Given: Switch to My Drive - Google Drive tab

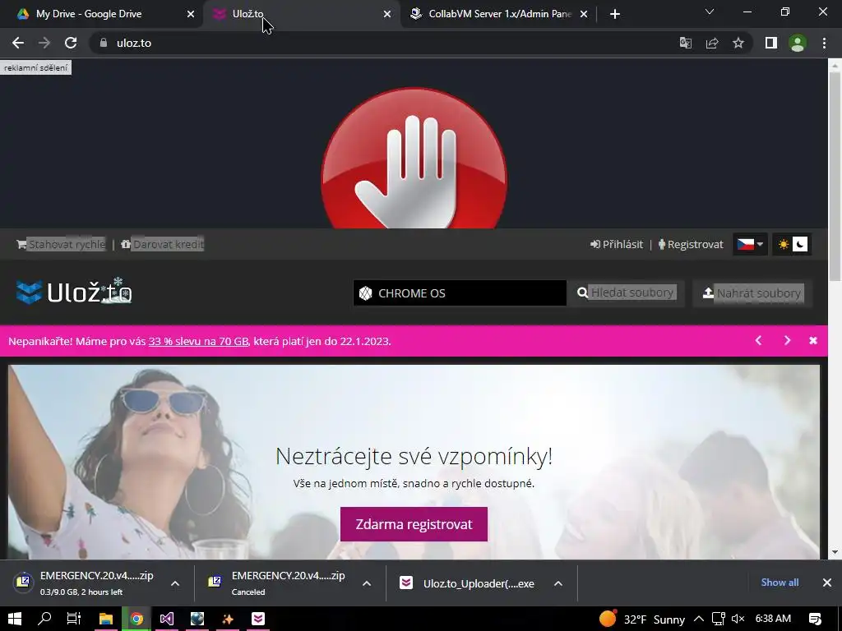Looking at the screenshot, I should pos(102,14).
